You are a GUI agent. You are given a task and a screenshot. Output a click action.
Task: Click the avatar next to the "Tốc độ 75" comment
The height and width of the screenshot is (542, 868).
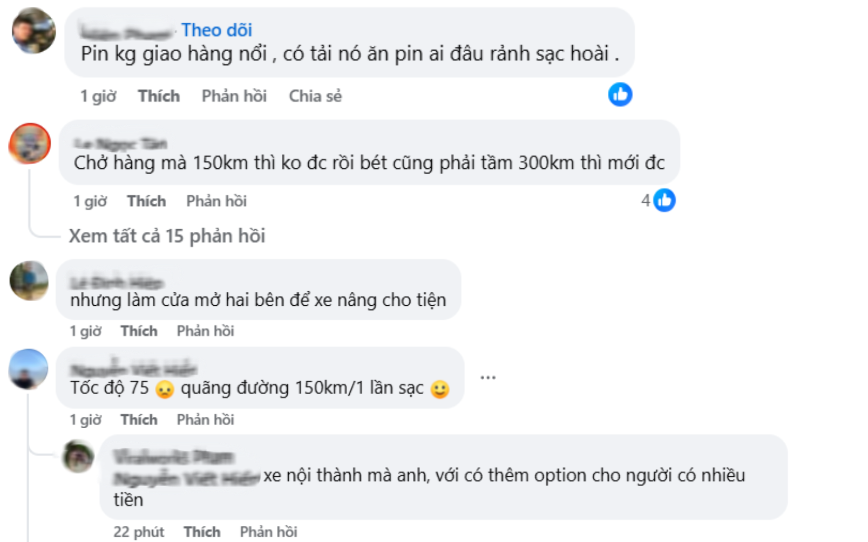tap(29, 369)
